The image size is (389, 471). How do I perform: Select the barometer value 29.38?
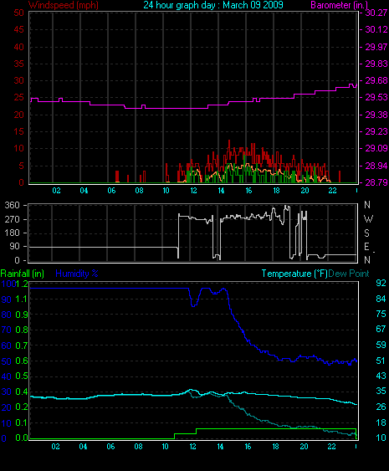[376, 115]
